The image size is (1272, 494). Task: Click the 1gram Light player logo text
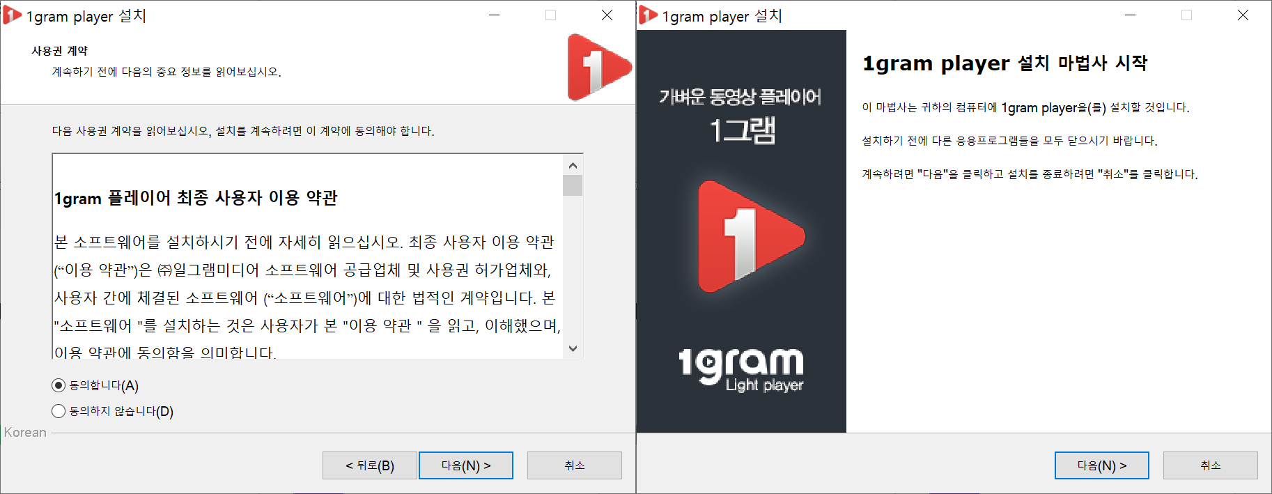741,369
